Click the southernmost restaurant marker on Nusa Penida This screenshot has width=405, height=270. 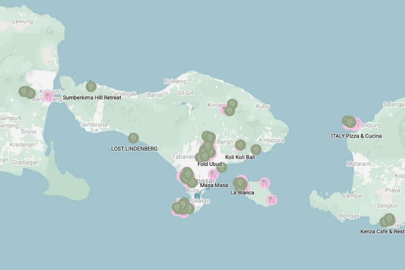tap(271, 200)
